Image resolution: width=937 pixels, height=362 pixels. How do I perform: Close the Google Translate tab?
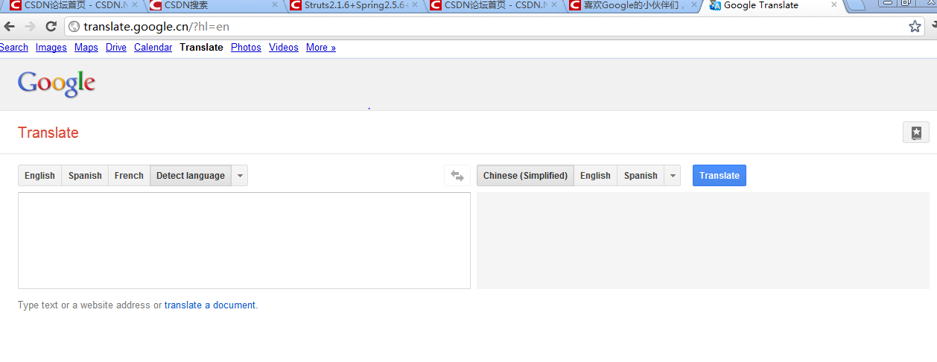834,5
